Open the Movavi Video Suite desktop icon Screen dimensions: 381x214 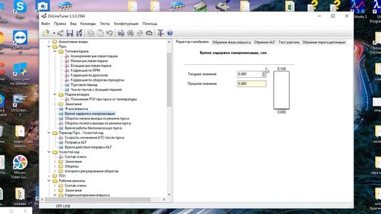pos(20,166)
